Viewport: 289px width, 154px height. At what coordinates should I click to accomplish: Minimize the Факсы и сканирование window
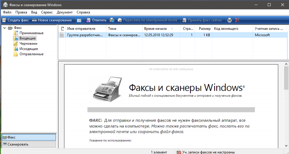tap(256, 5)
